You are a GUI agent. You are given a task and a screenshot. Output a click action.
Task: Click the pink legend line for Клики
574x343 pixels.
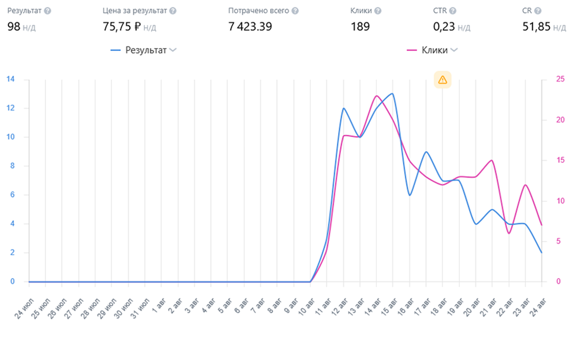point(412,50)
